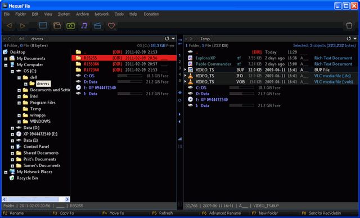Click the chart icon in the center divider

click(180, 139)
